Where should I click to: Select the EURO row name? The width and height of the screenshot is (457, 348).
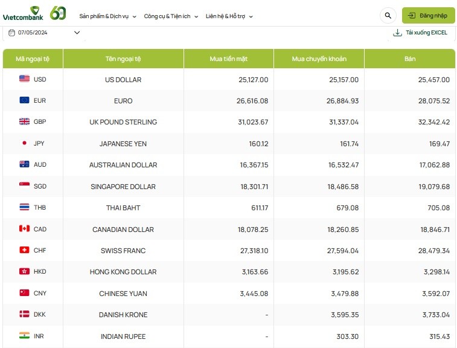(123, 101)
